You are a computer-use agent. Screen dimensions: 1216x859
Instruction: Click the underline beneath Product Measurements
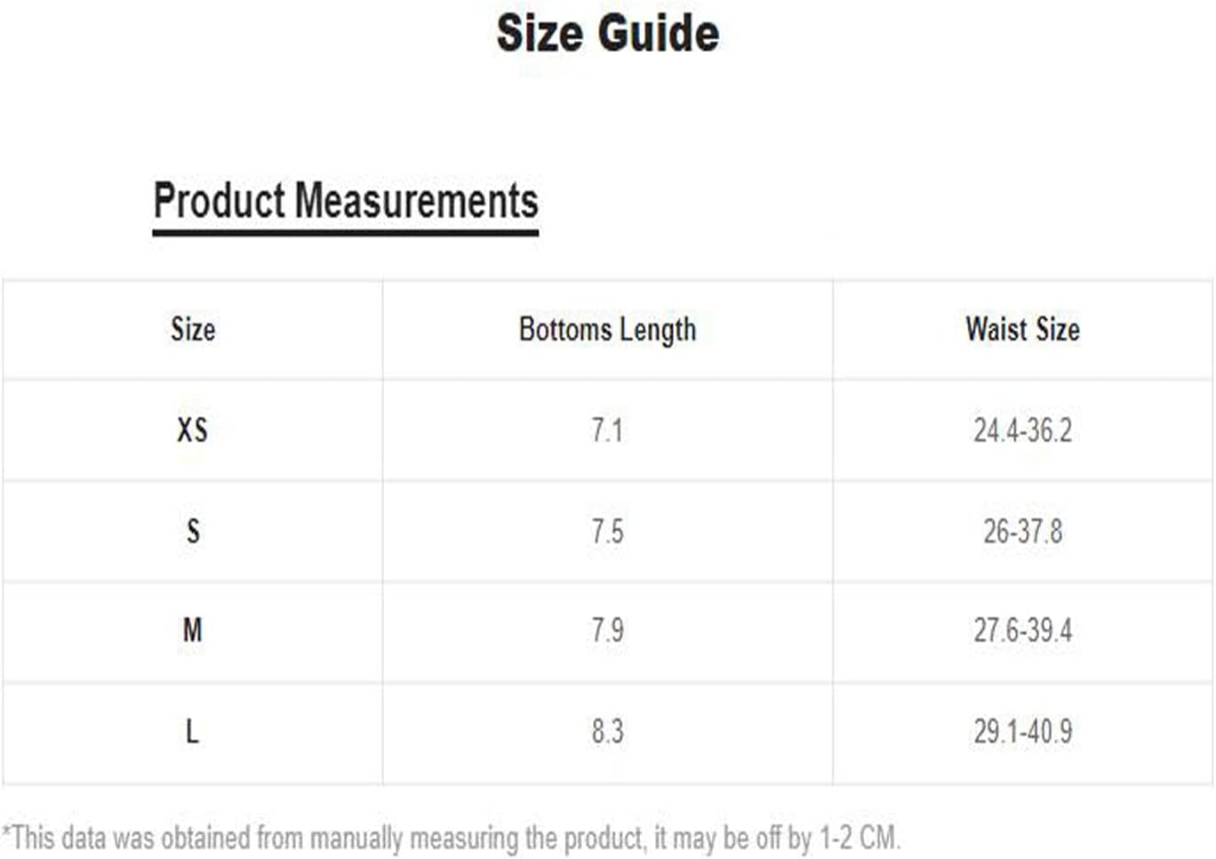click(346, 233)
